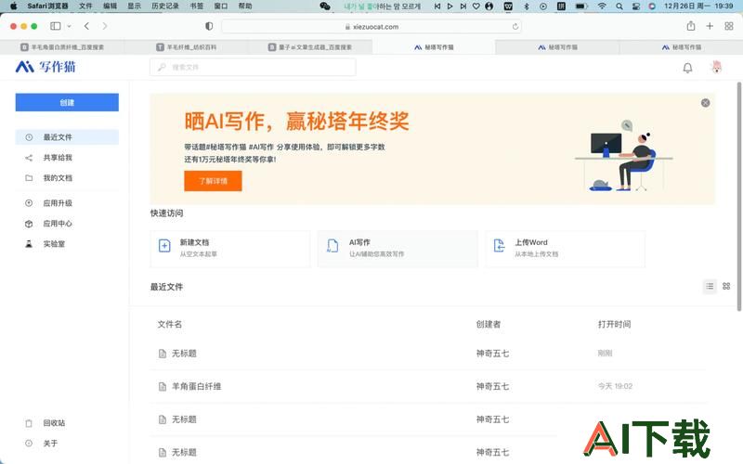Click the 文件名 column header
The image size is (743, 464).
[x=170, y=324]
